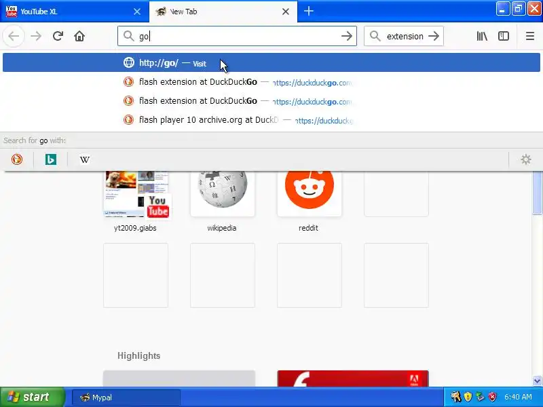Click the forward navigation arrow
The width and height of the screenshot is (543, 407).
tap(36, 36)
